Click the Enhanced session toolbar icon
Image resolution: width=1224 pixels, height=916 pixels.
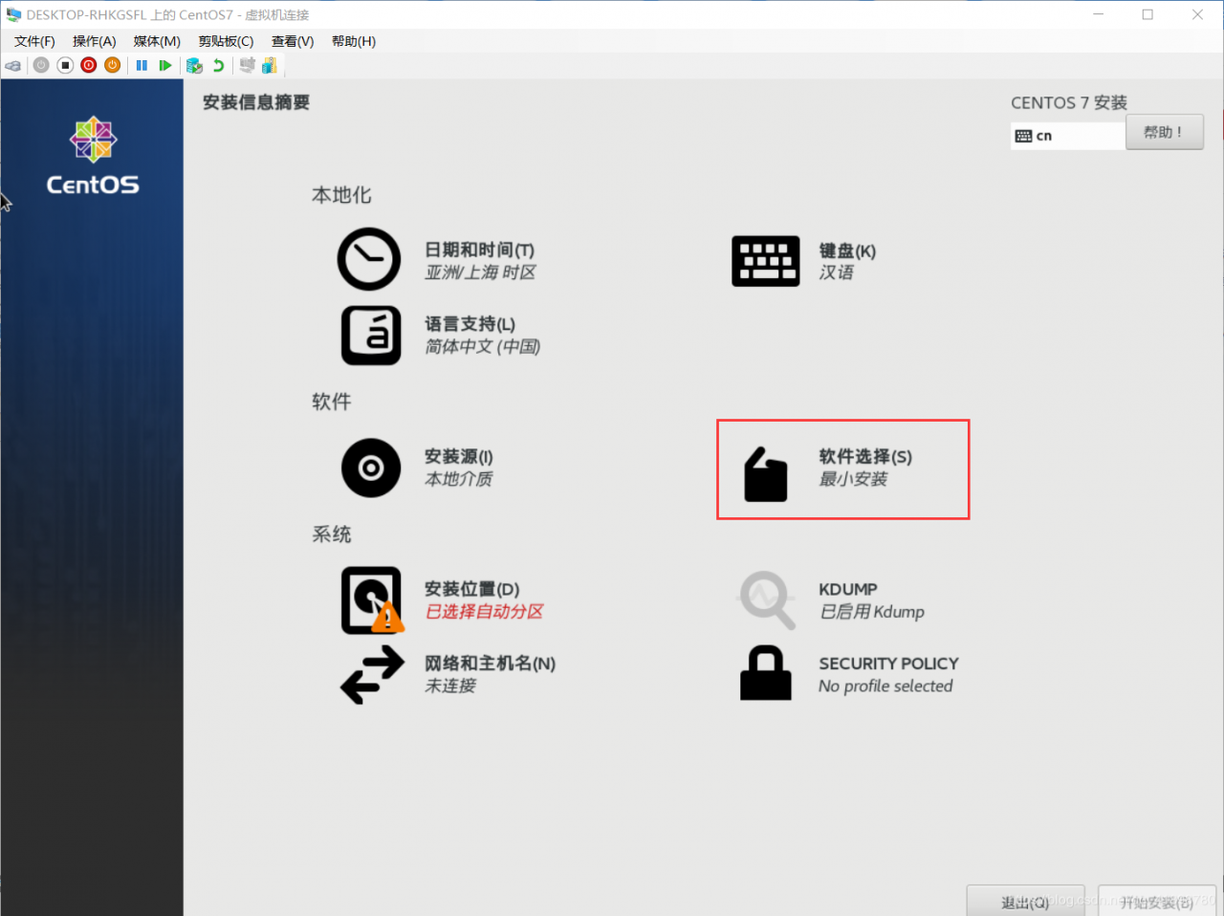248,65
